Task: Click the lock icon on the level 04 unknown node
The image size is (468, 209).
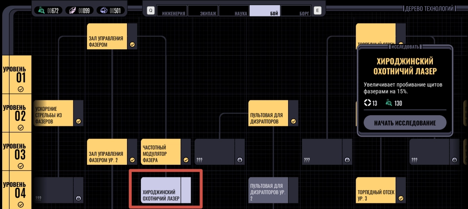Action: (x=78, y=198)
